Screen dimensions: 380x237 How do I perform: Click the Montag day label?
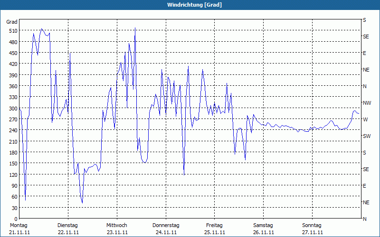click(19, 225)
